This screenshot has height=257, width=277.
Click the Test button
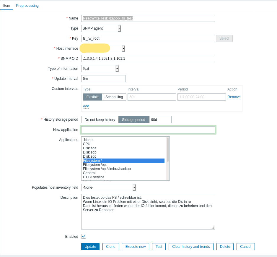[159, 247]
